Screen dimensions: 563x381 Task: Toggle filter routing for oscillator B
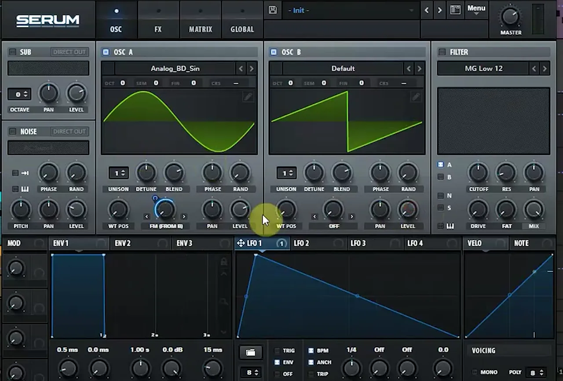tap(441, 177)
